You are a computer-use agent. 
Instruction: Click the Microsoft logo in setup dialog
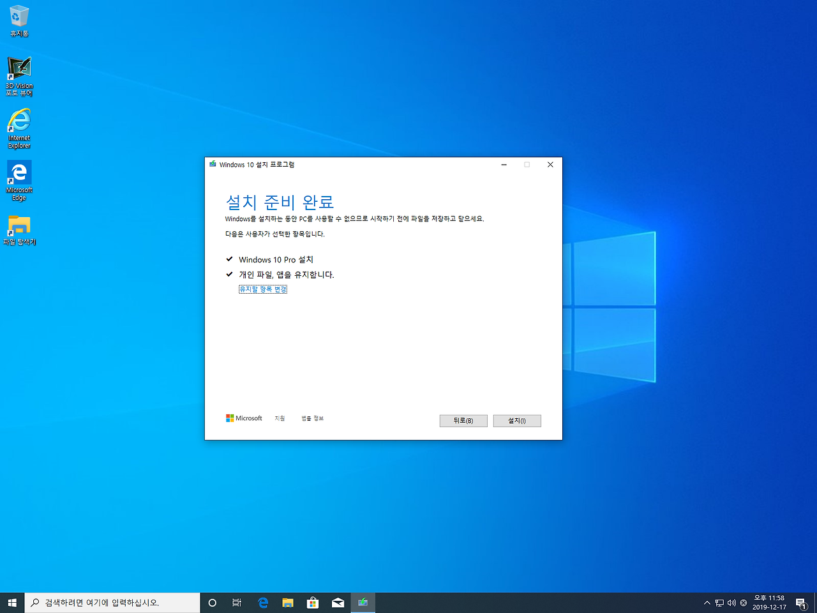click(244, 418)
